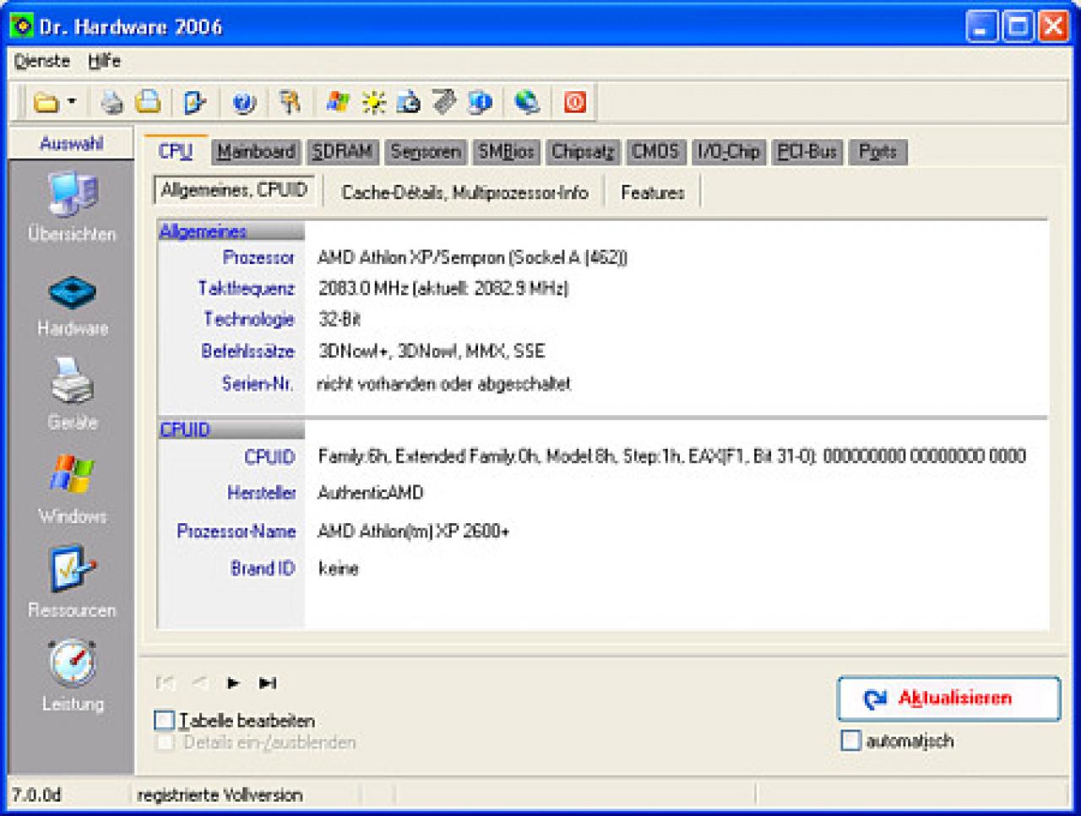The width and height of the screenshot is (1081, 816).
Task: Open the Leistung sidebar category
Action: tap(72, 676)
